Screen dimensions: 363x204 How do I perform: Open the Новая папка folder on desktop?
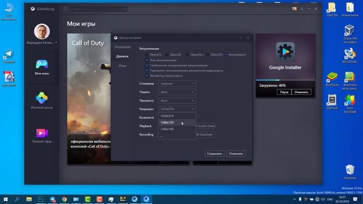[x=349, y=10]
